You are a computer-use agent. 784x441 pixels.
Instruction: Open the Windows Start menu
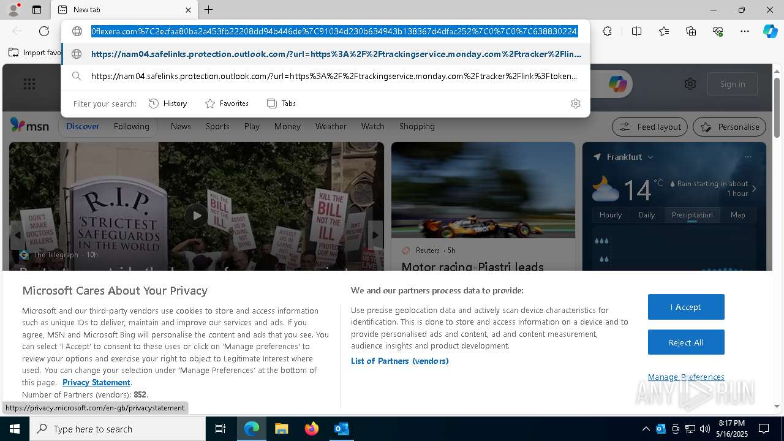[x=15, y=429]
